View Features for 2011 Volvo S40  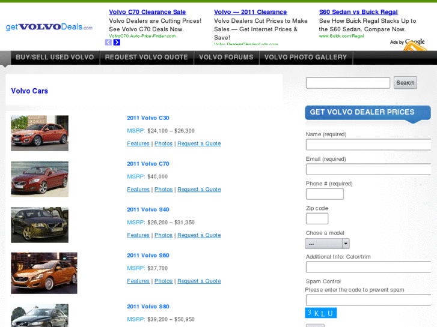(138, 235)
